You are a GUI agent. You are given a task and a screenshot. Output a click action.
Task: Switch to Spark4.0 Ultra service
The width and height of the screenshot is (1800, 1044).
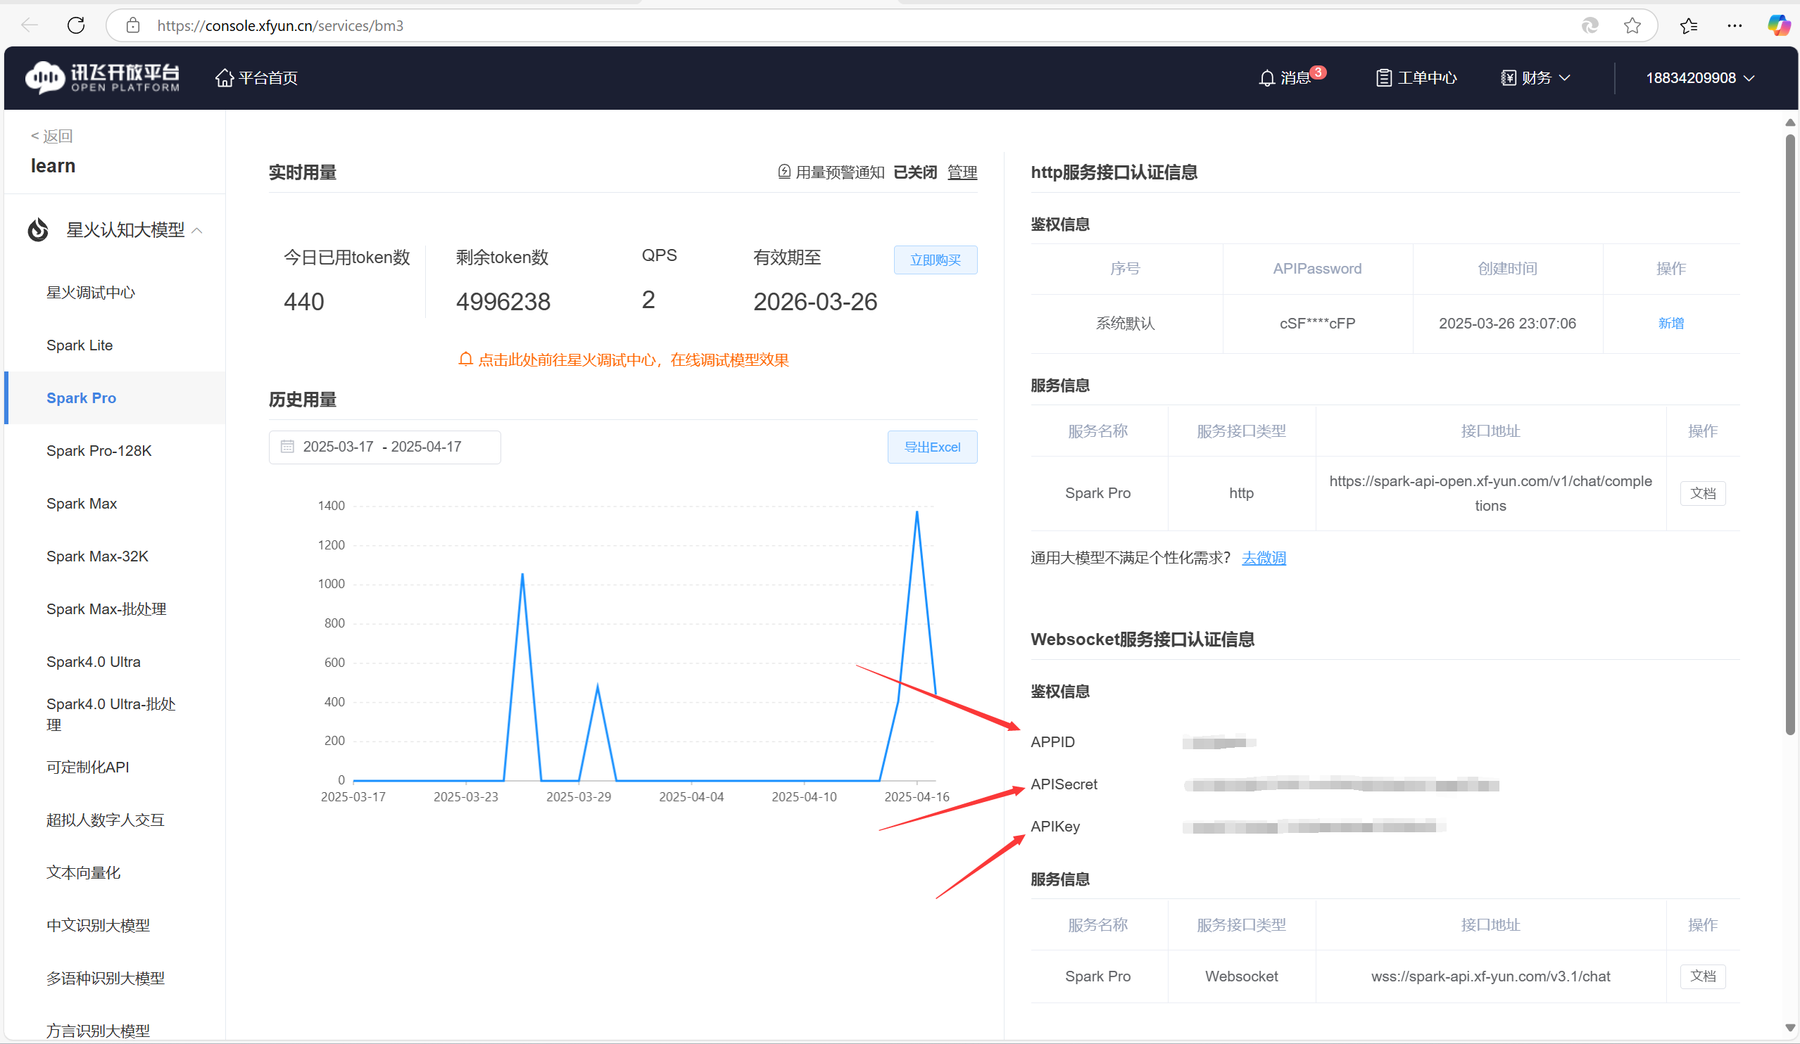[x=94, y=662]
